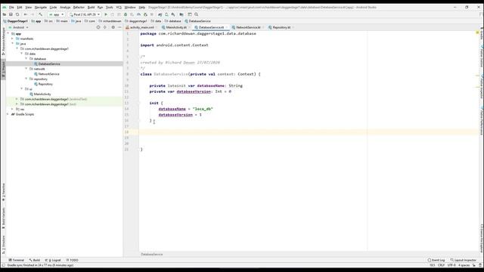Open the Edit menu
This screenshot has width=484, height=272.
20,7
